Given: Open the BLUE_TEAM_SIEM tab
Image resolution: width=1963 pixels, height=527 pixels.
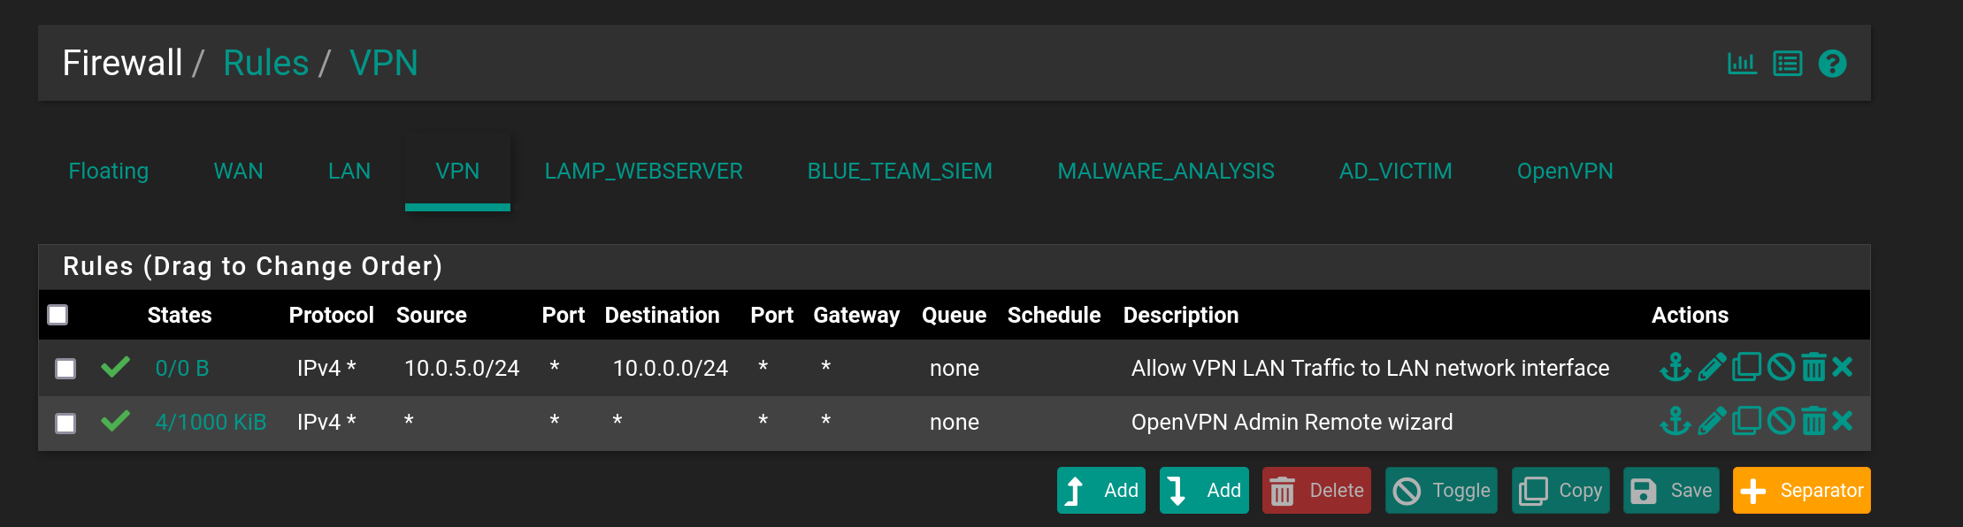Looking at the screenshot, I should (x=900, y=171).
